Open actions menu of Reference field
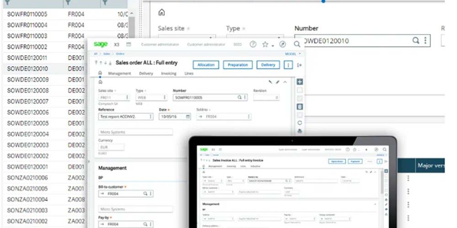The height and width of the screenshot is (228, 457). click(150, 116)
